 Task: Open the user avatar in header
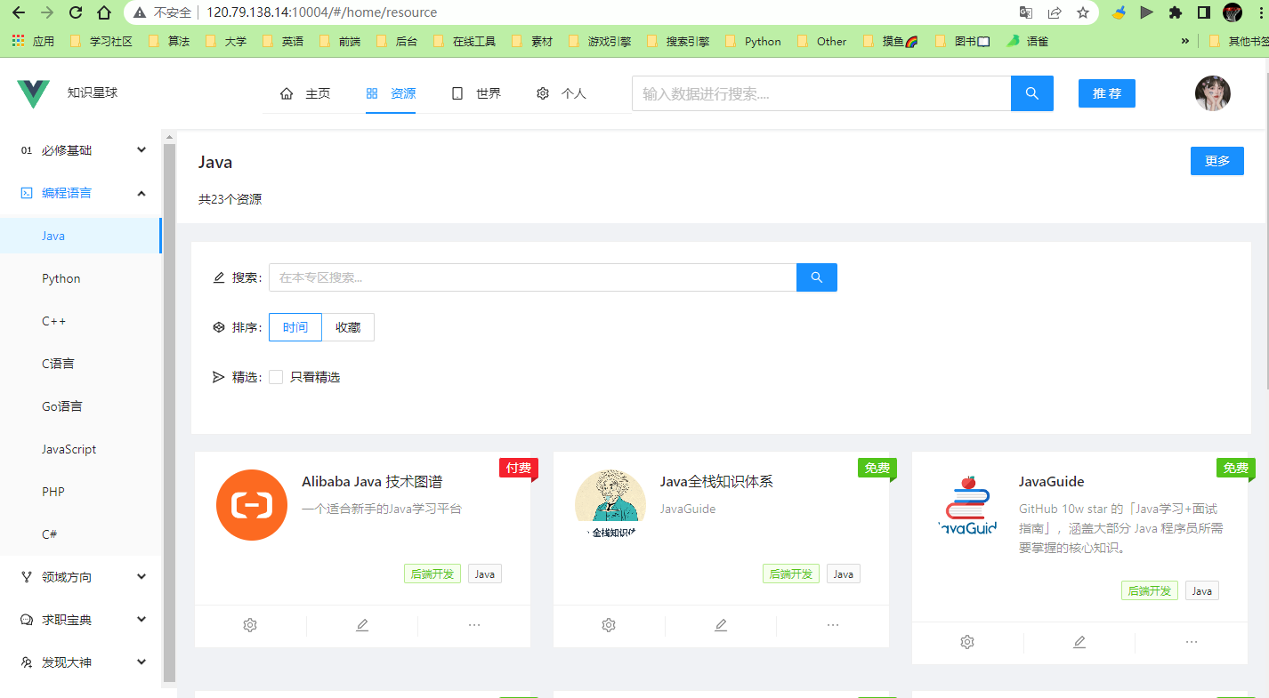(1212, 93)
